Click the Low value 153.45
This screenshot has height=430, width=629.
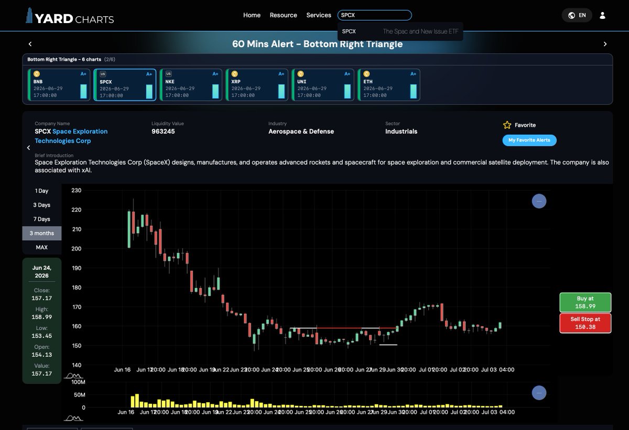tap(42, 336)
